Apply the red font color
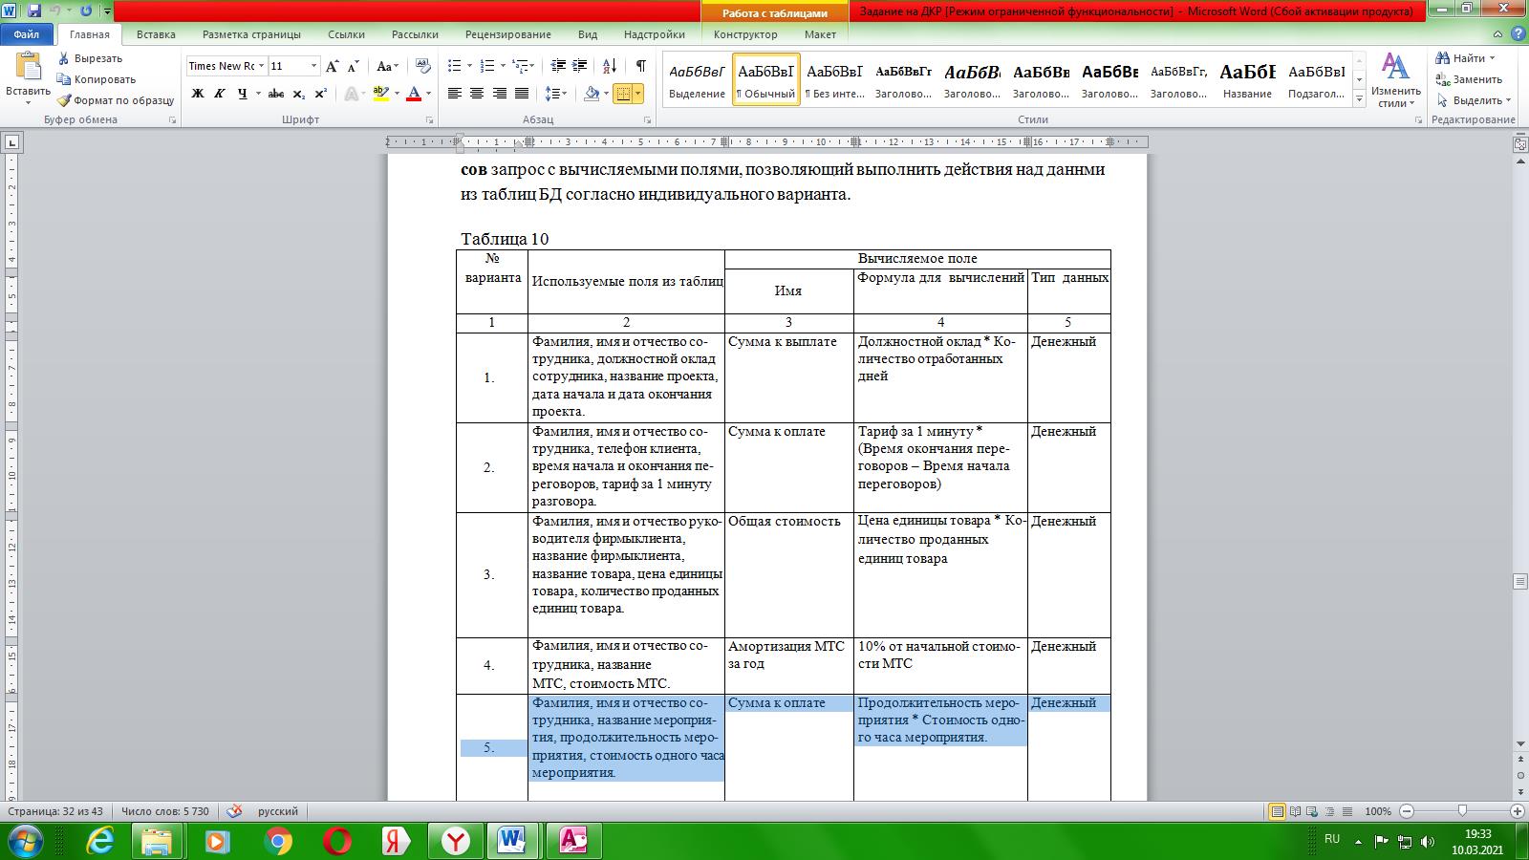This screenshot has height=860, width=1529. (414, 94)
